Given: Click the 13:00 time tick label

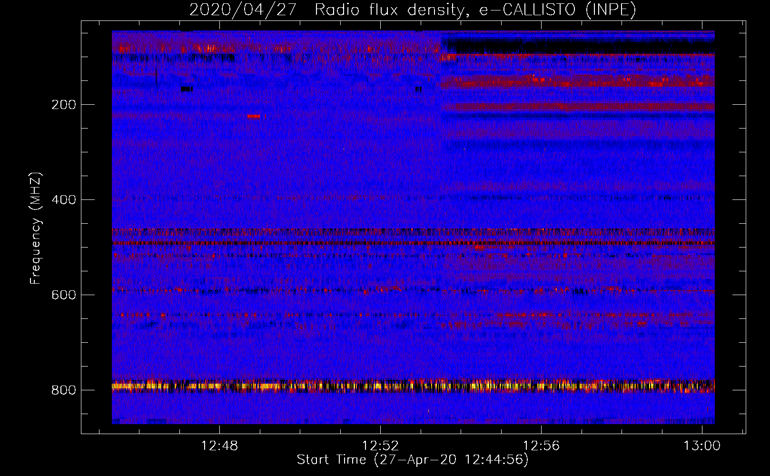Looking at the screenshot, I should 702,446.
